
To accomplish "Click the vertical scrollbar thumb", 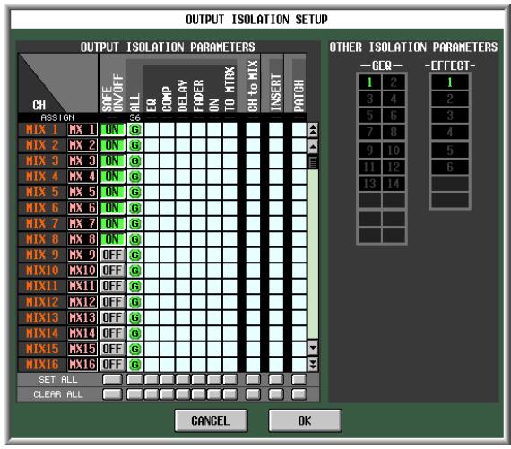I will click(x=313, y=162).
